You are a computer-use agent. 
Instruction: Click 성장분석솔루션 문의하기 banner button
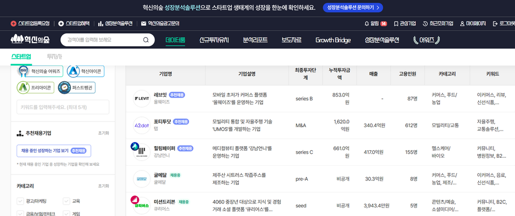point(353,8)
